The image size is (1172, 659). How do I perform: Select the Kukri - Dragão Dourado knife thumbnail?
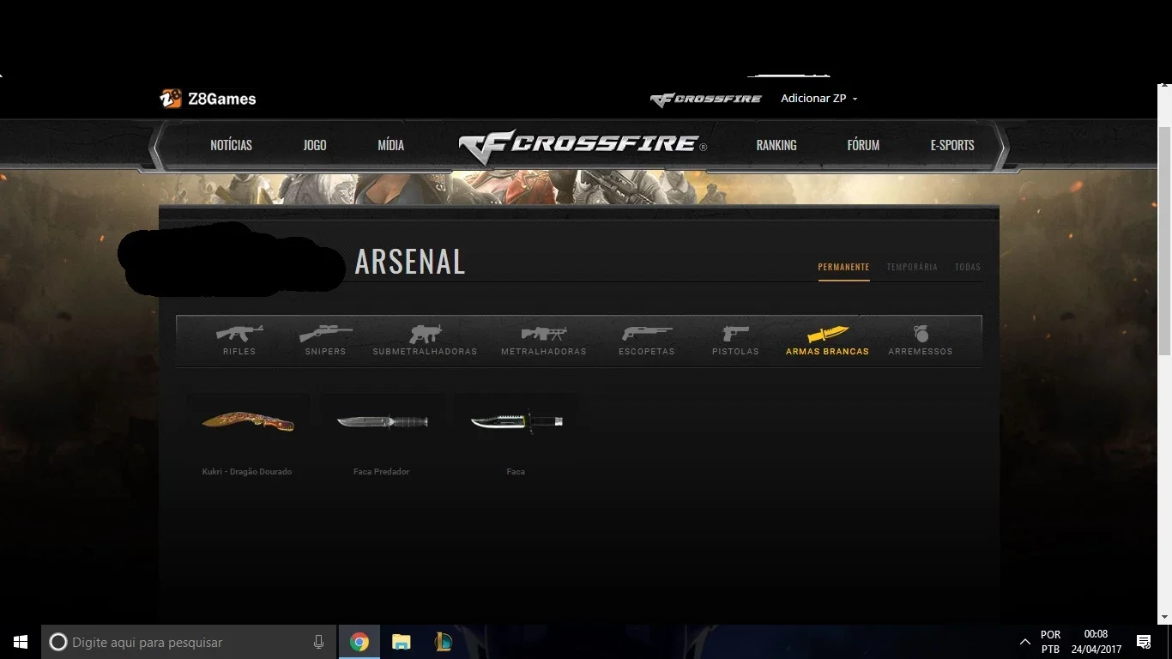[248, 421]
